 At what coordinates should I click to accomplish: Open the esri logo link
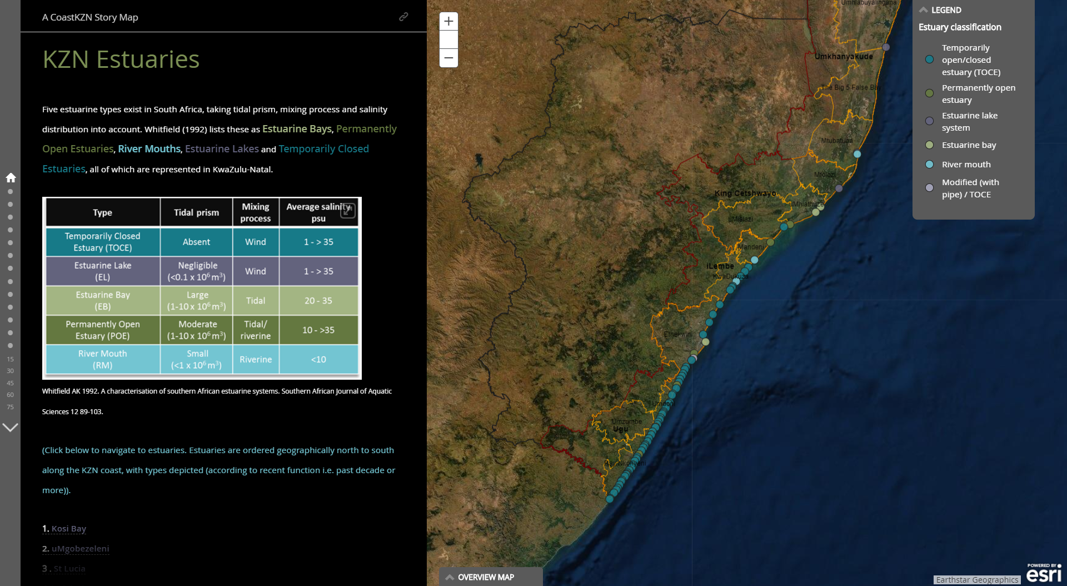click(x=1044, y=573)
